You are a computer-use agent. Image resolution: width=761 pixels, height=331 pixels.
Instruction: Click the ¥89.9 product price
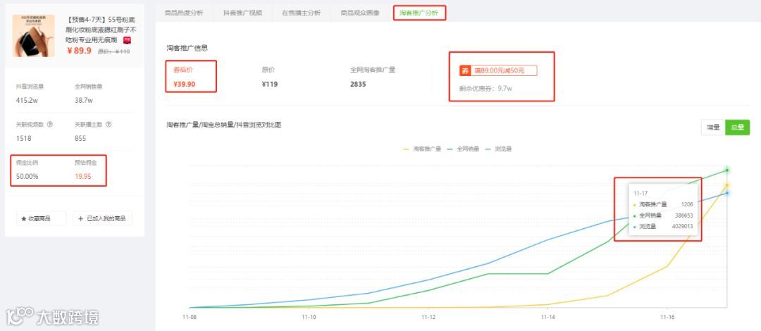click(x=79, y=51)
